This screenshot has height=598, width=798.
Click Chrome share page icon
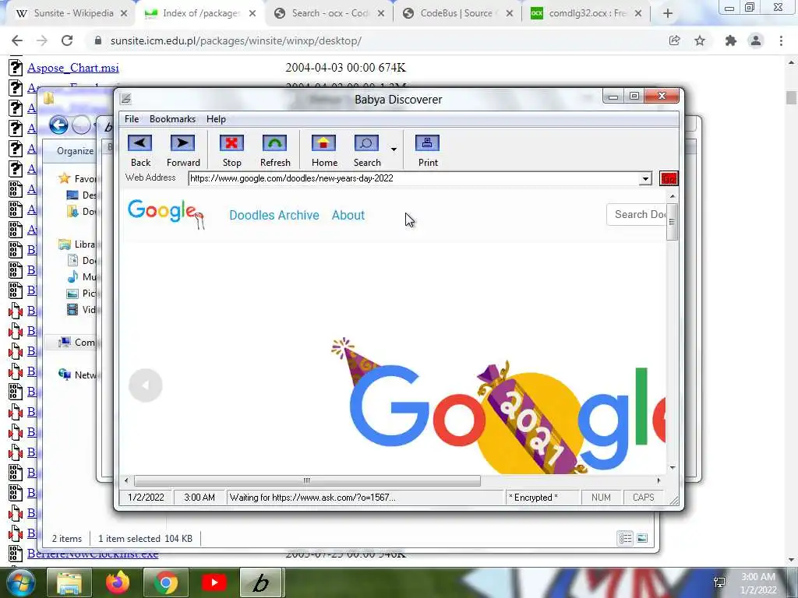[674, 40]
